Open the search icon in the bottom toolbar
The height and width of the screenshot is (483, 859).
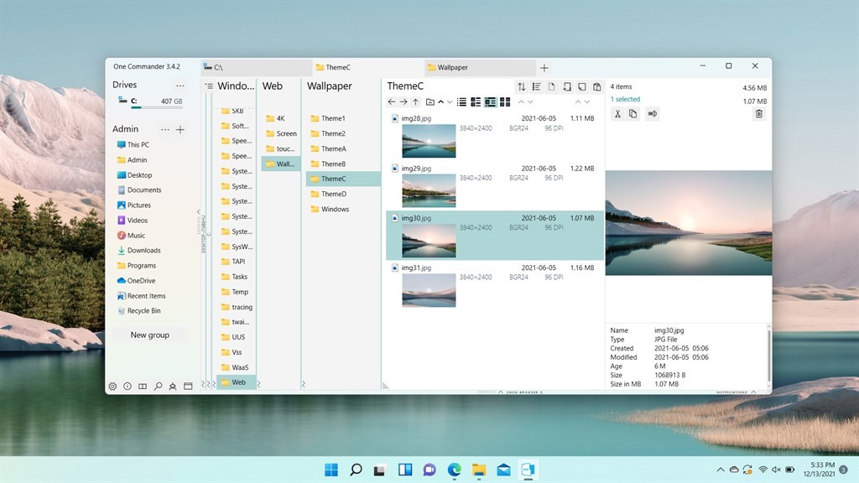[x=158, y=387]
